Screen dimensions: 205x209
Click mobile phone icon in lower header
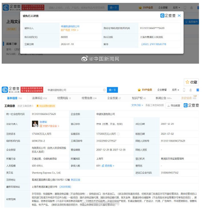click(x=184, y=90)
